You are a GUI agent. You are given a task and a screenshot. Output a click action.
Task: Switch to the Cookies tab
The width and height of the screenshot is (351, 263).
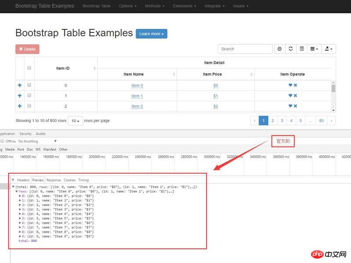coord(70,180)
